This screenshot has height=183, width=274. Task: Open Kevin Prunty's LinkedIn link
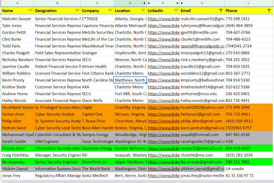(x=164, y=80)
